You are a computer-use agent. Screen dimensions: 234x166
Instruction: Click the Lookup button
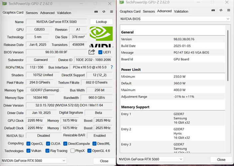click(101, 22)
